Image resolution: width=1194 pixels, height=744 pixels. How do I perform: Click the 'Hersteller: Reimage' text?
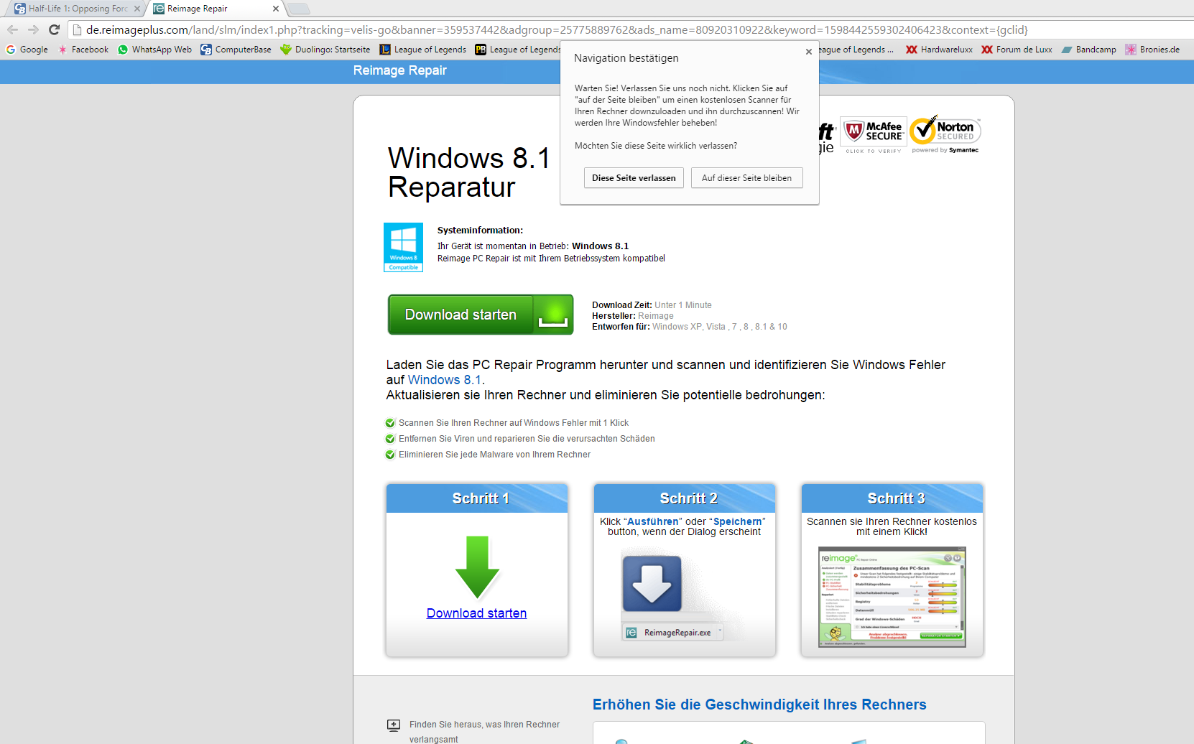tap(633, 316)
